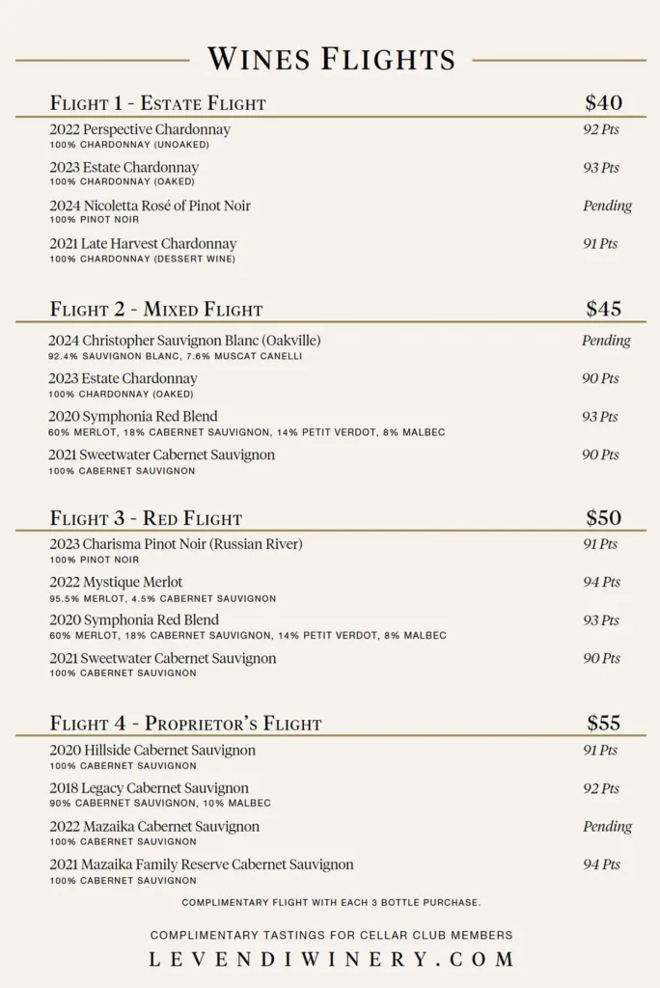The width and height of the screenshot is (660, 988).
Task: Select 2023 Charisma Pinot Noir (Russian River)
Action: (x=176, y=544)
